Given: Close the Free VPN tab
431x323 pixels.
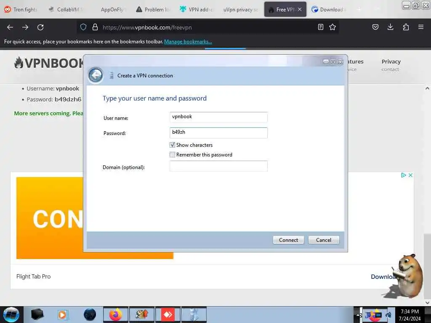Looking at the screenshot, I should [x=300, y=9].
